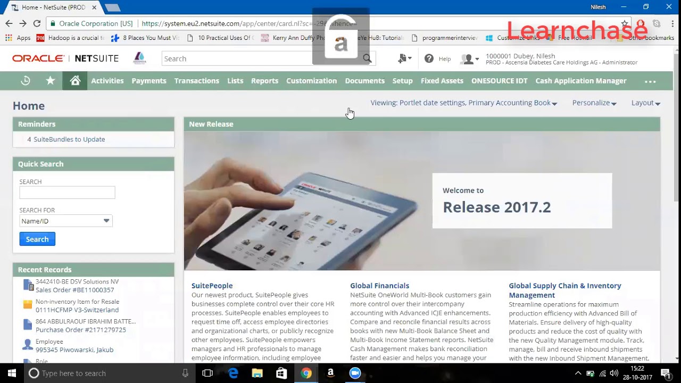Go back with browser back arrow

[x=9, y=23]
